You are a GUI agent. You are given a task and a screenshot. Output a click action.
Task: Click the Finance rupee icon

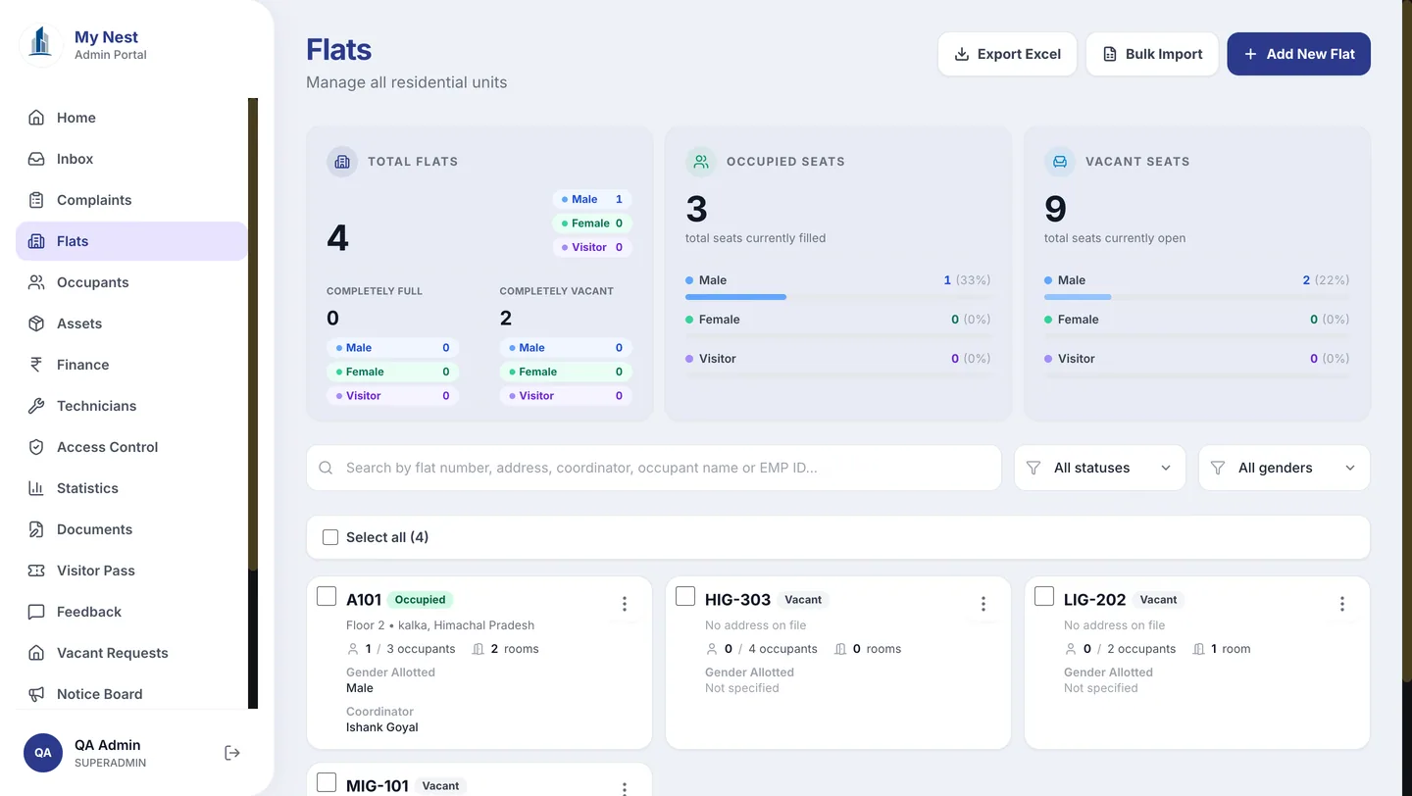pos(36,365)
